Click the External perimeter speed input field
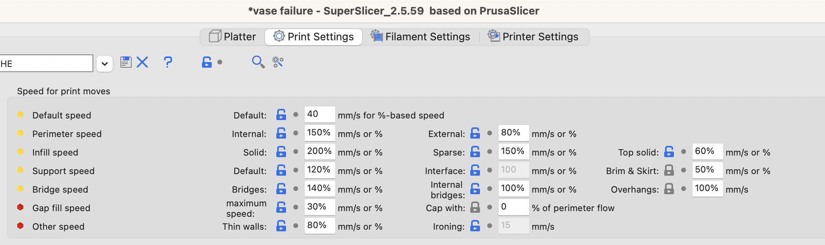825x245 pixels. pos(513,133)
